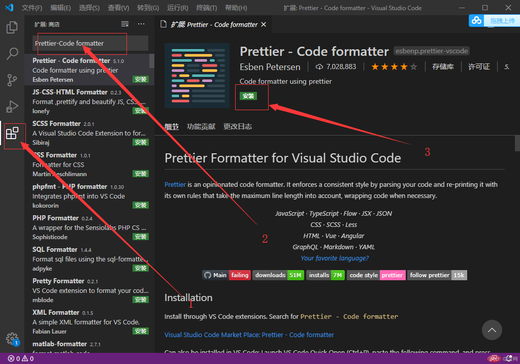Click the code style prettier badge
Viewport: 520px width, 364px height.
point(376,275)
